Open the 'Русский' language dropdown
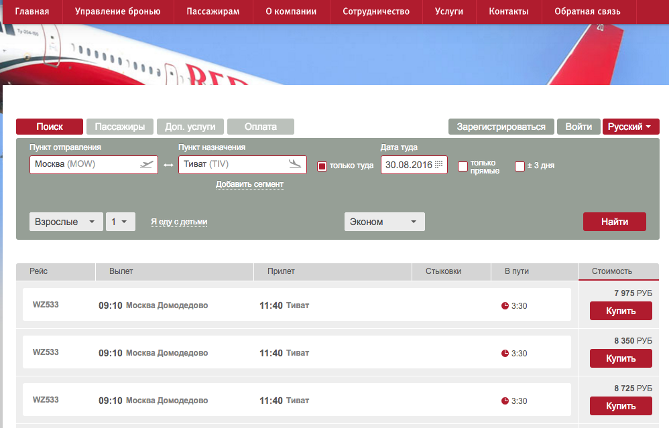This screenshot has height=428, width=669. coord(631,127)
